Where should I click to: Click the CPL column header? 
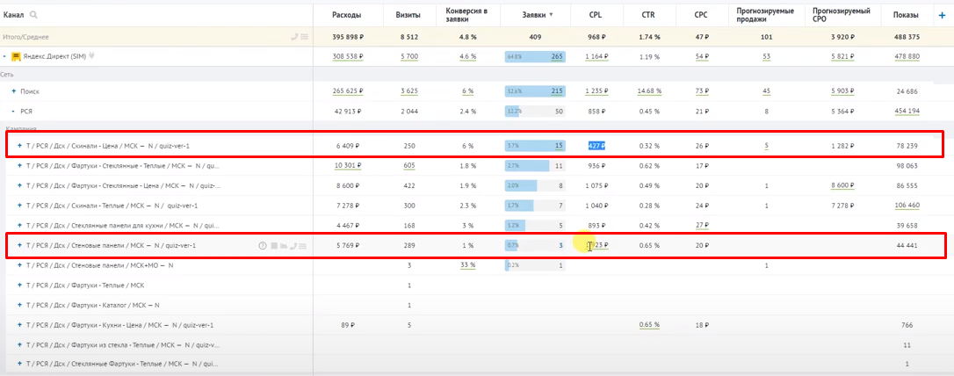tap(596, 15)
